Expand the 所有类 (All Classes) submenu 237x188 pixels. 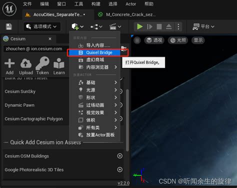pyautogui.click(x=94, y=127)
